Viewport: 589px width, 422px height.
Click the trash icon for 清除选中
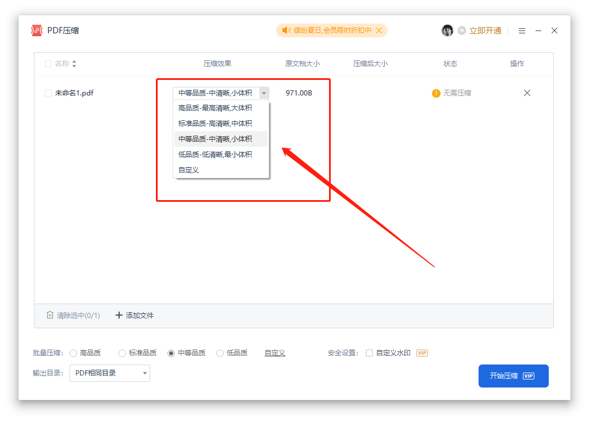tap(50, 315)
